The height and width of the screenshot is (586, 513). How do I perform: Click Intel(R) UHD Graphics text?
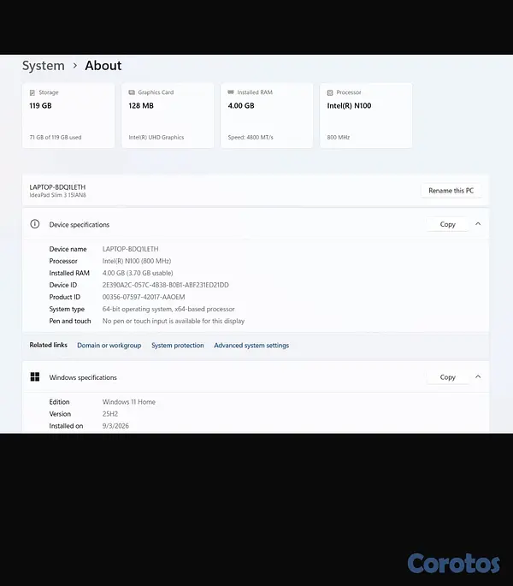[x=156, y=137]
